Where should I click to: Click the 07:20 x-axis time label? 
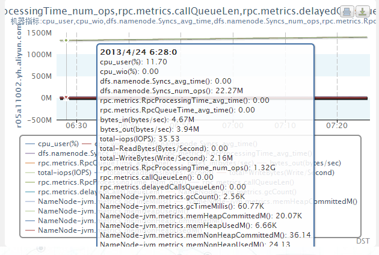click(x=337, y=126)
